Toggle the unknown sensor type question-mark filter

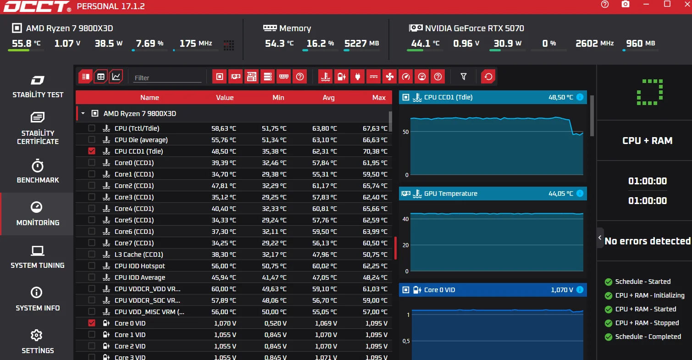click(x=438, y=77)
